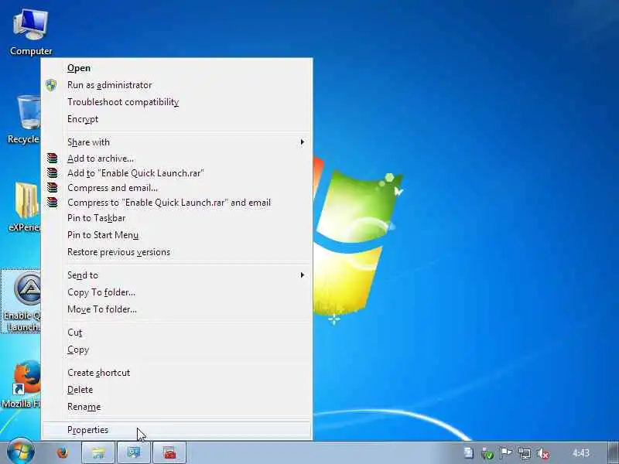The width and height of the screenshot is (619, 464).
Task: Choose Copy To folder...
Action: (177, 292)
